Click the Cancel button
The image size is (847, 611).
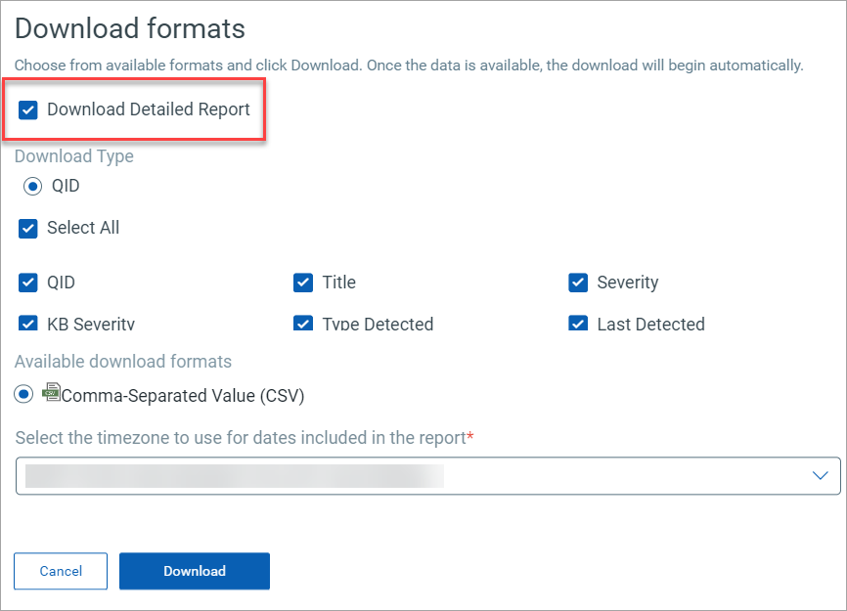coord(61,571)
